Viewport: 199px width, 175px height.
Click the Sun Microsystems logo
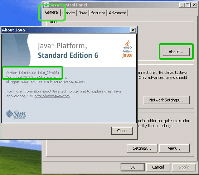pos(16,114)
